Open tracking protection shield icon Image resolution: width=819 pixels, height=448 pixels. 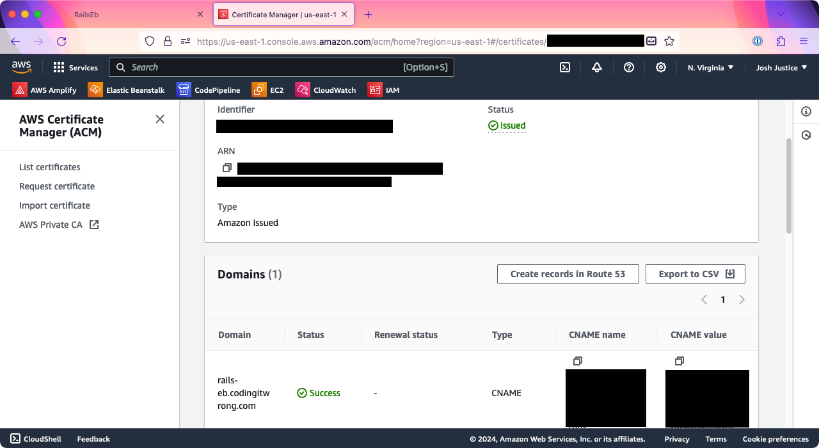pos(150,41)
